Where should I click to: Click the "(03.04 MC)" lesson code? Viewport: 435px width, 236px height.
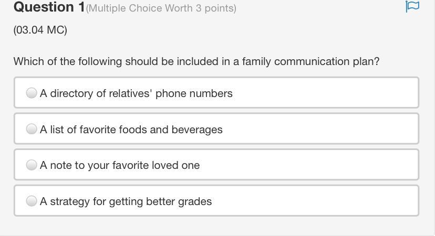click(x=40, y=30)
